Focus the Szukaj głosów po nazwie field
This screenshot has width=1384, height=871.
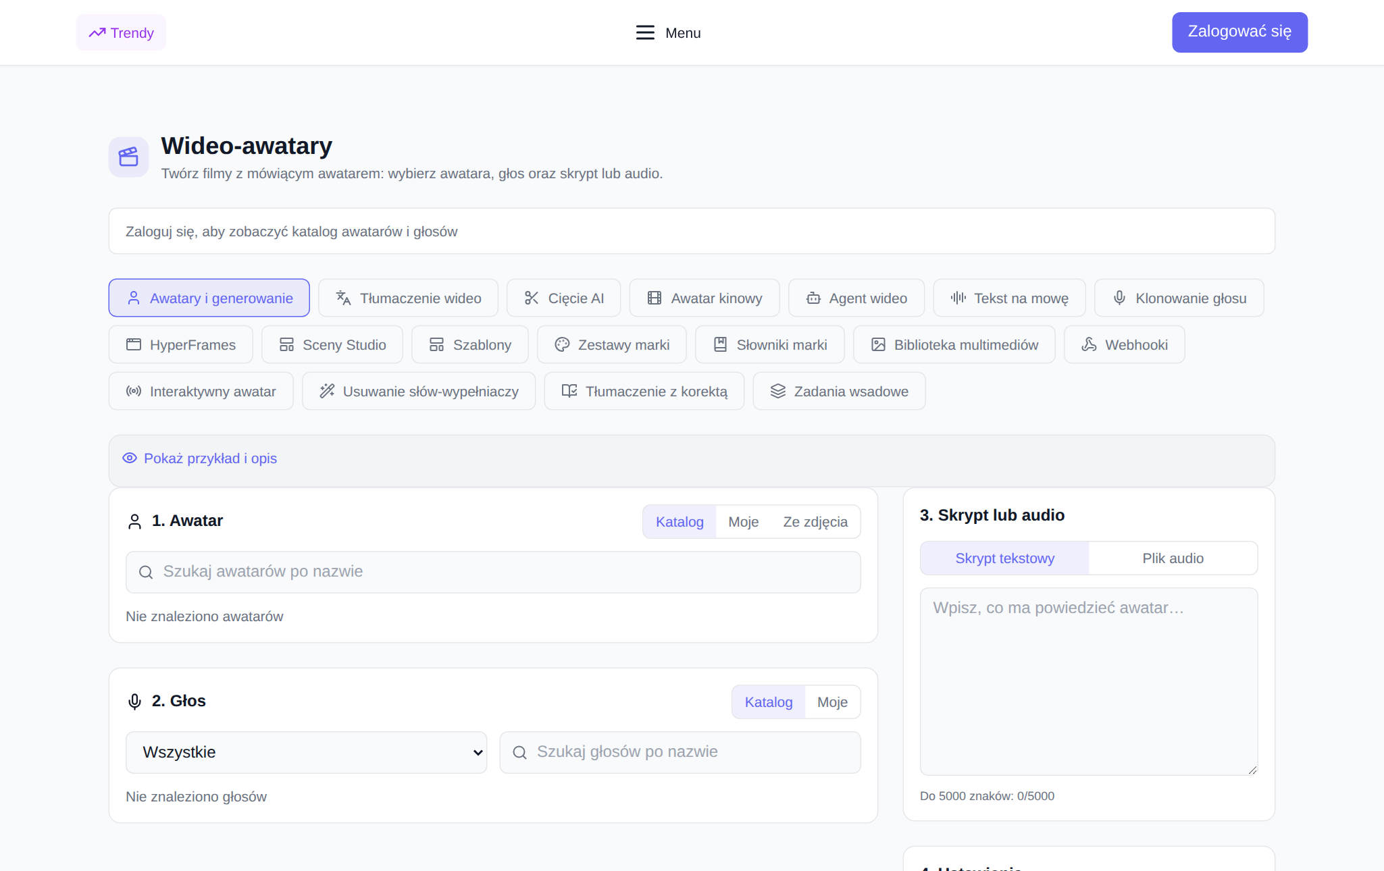coord(680,752)
